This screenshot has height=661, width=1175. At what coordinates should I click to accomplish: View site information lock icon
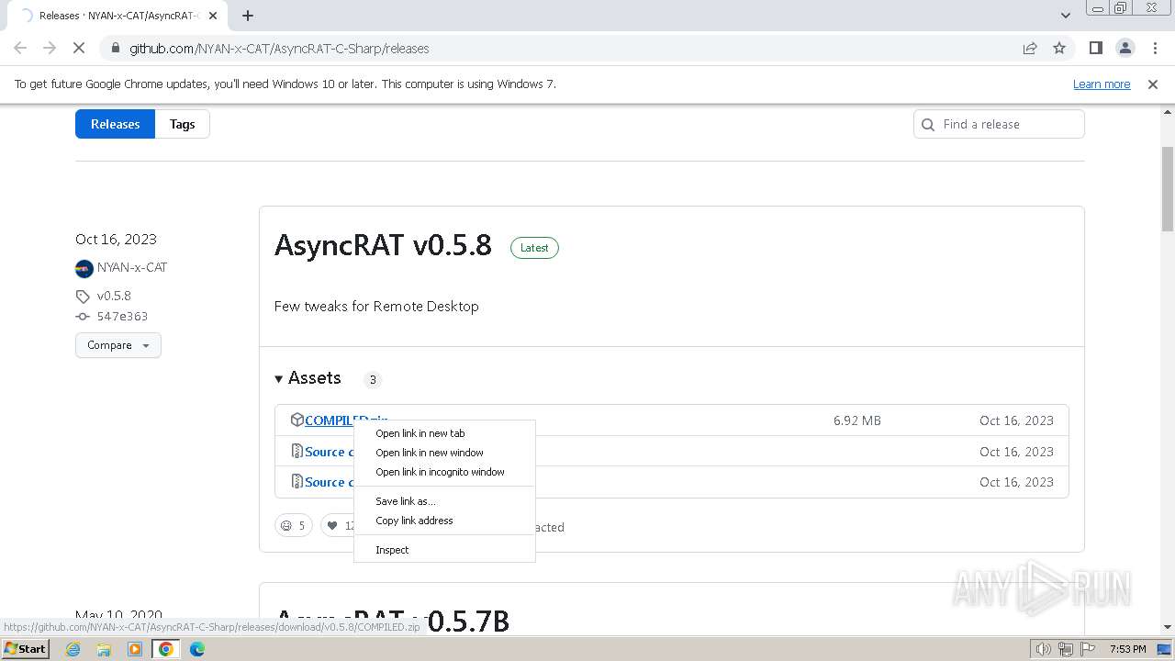114,49
